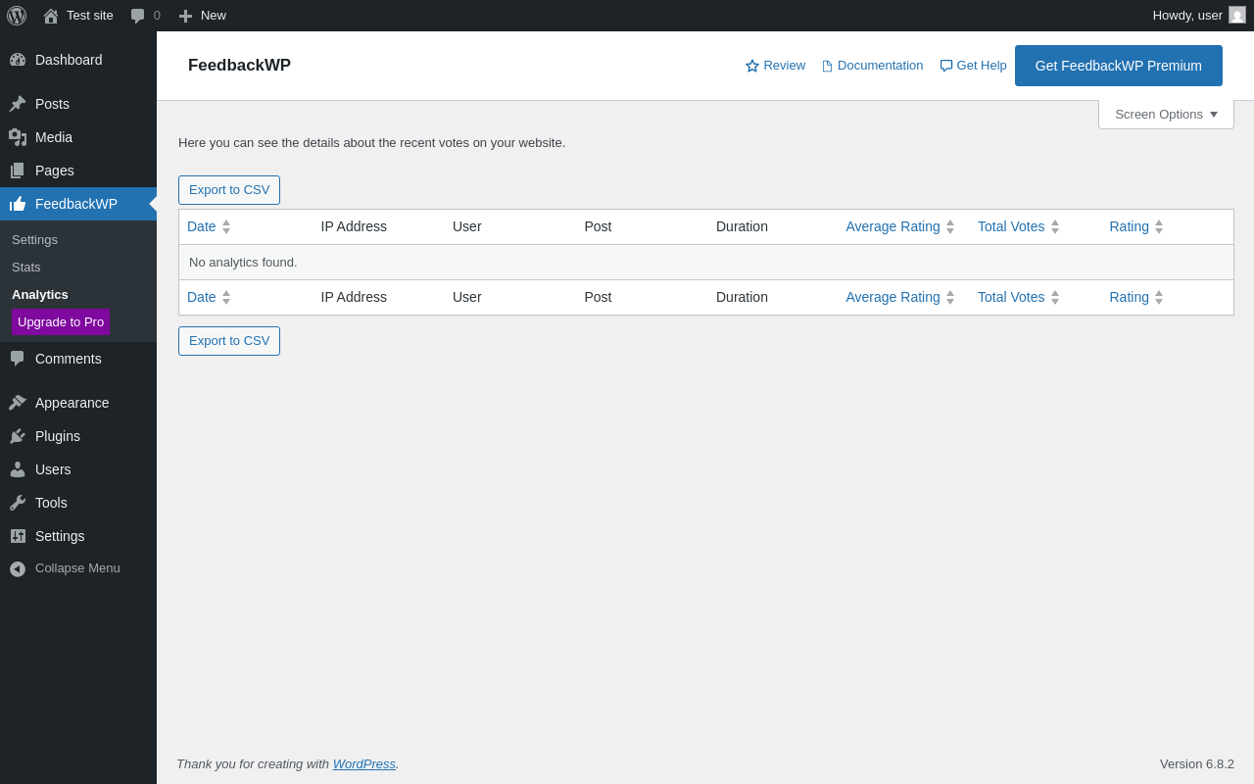Click the Appearance paintbrush icon
Screen dimensions: 1254x784
tap(18, 403)
